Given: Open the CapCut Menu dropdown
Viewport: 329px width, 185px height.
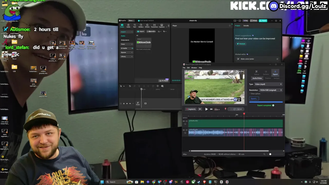Looking at the screenshot, I should tap(131, 21).
